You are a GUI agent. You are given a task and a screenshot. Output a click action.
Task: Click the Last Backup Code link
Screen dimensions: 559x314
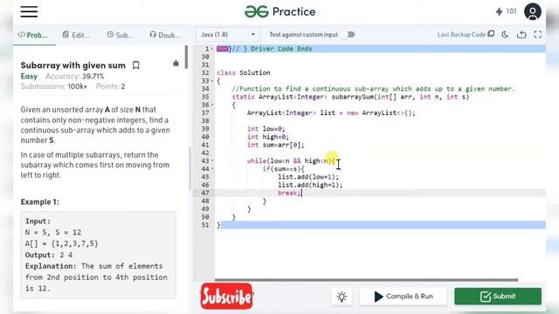461,35
